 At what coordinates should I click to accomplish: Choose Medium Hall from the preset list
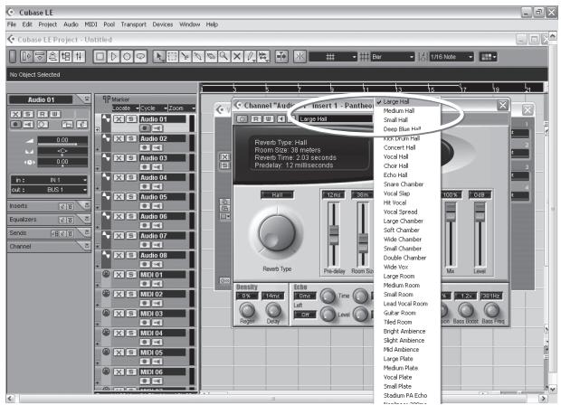click(407, 111)
